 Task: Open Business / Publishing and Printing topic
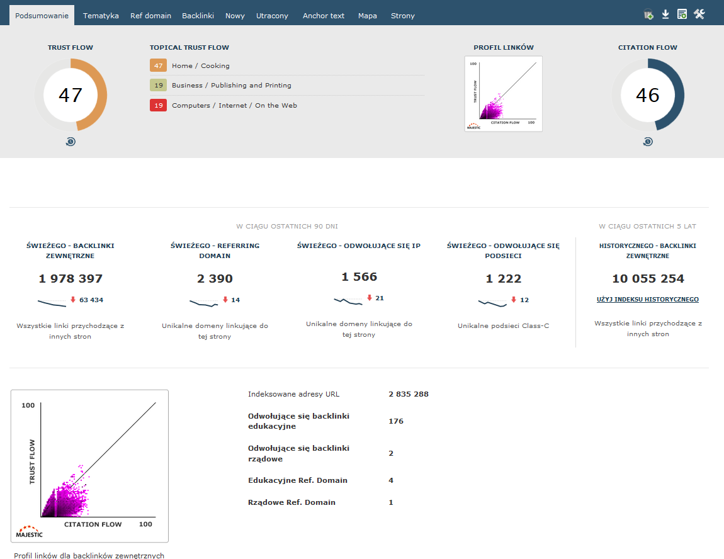click(231, 86)
